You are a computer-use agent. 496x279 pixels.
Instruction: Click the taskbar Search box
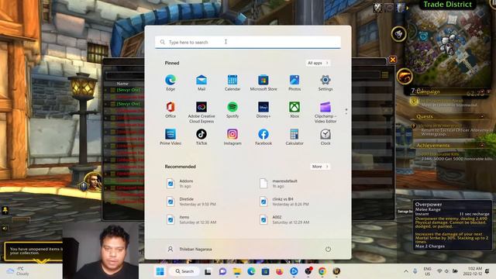click(x=184, y=271)
